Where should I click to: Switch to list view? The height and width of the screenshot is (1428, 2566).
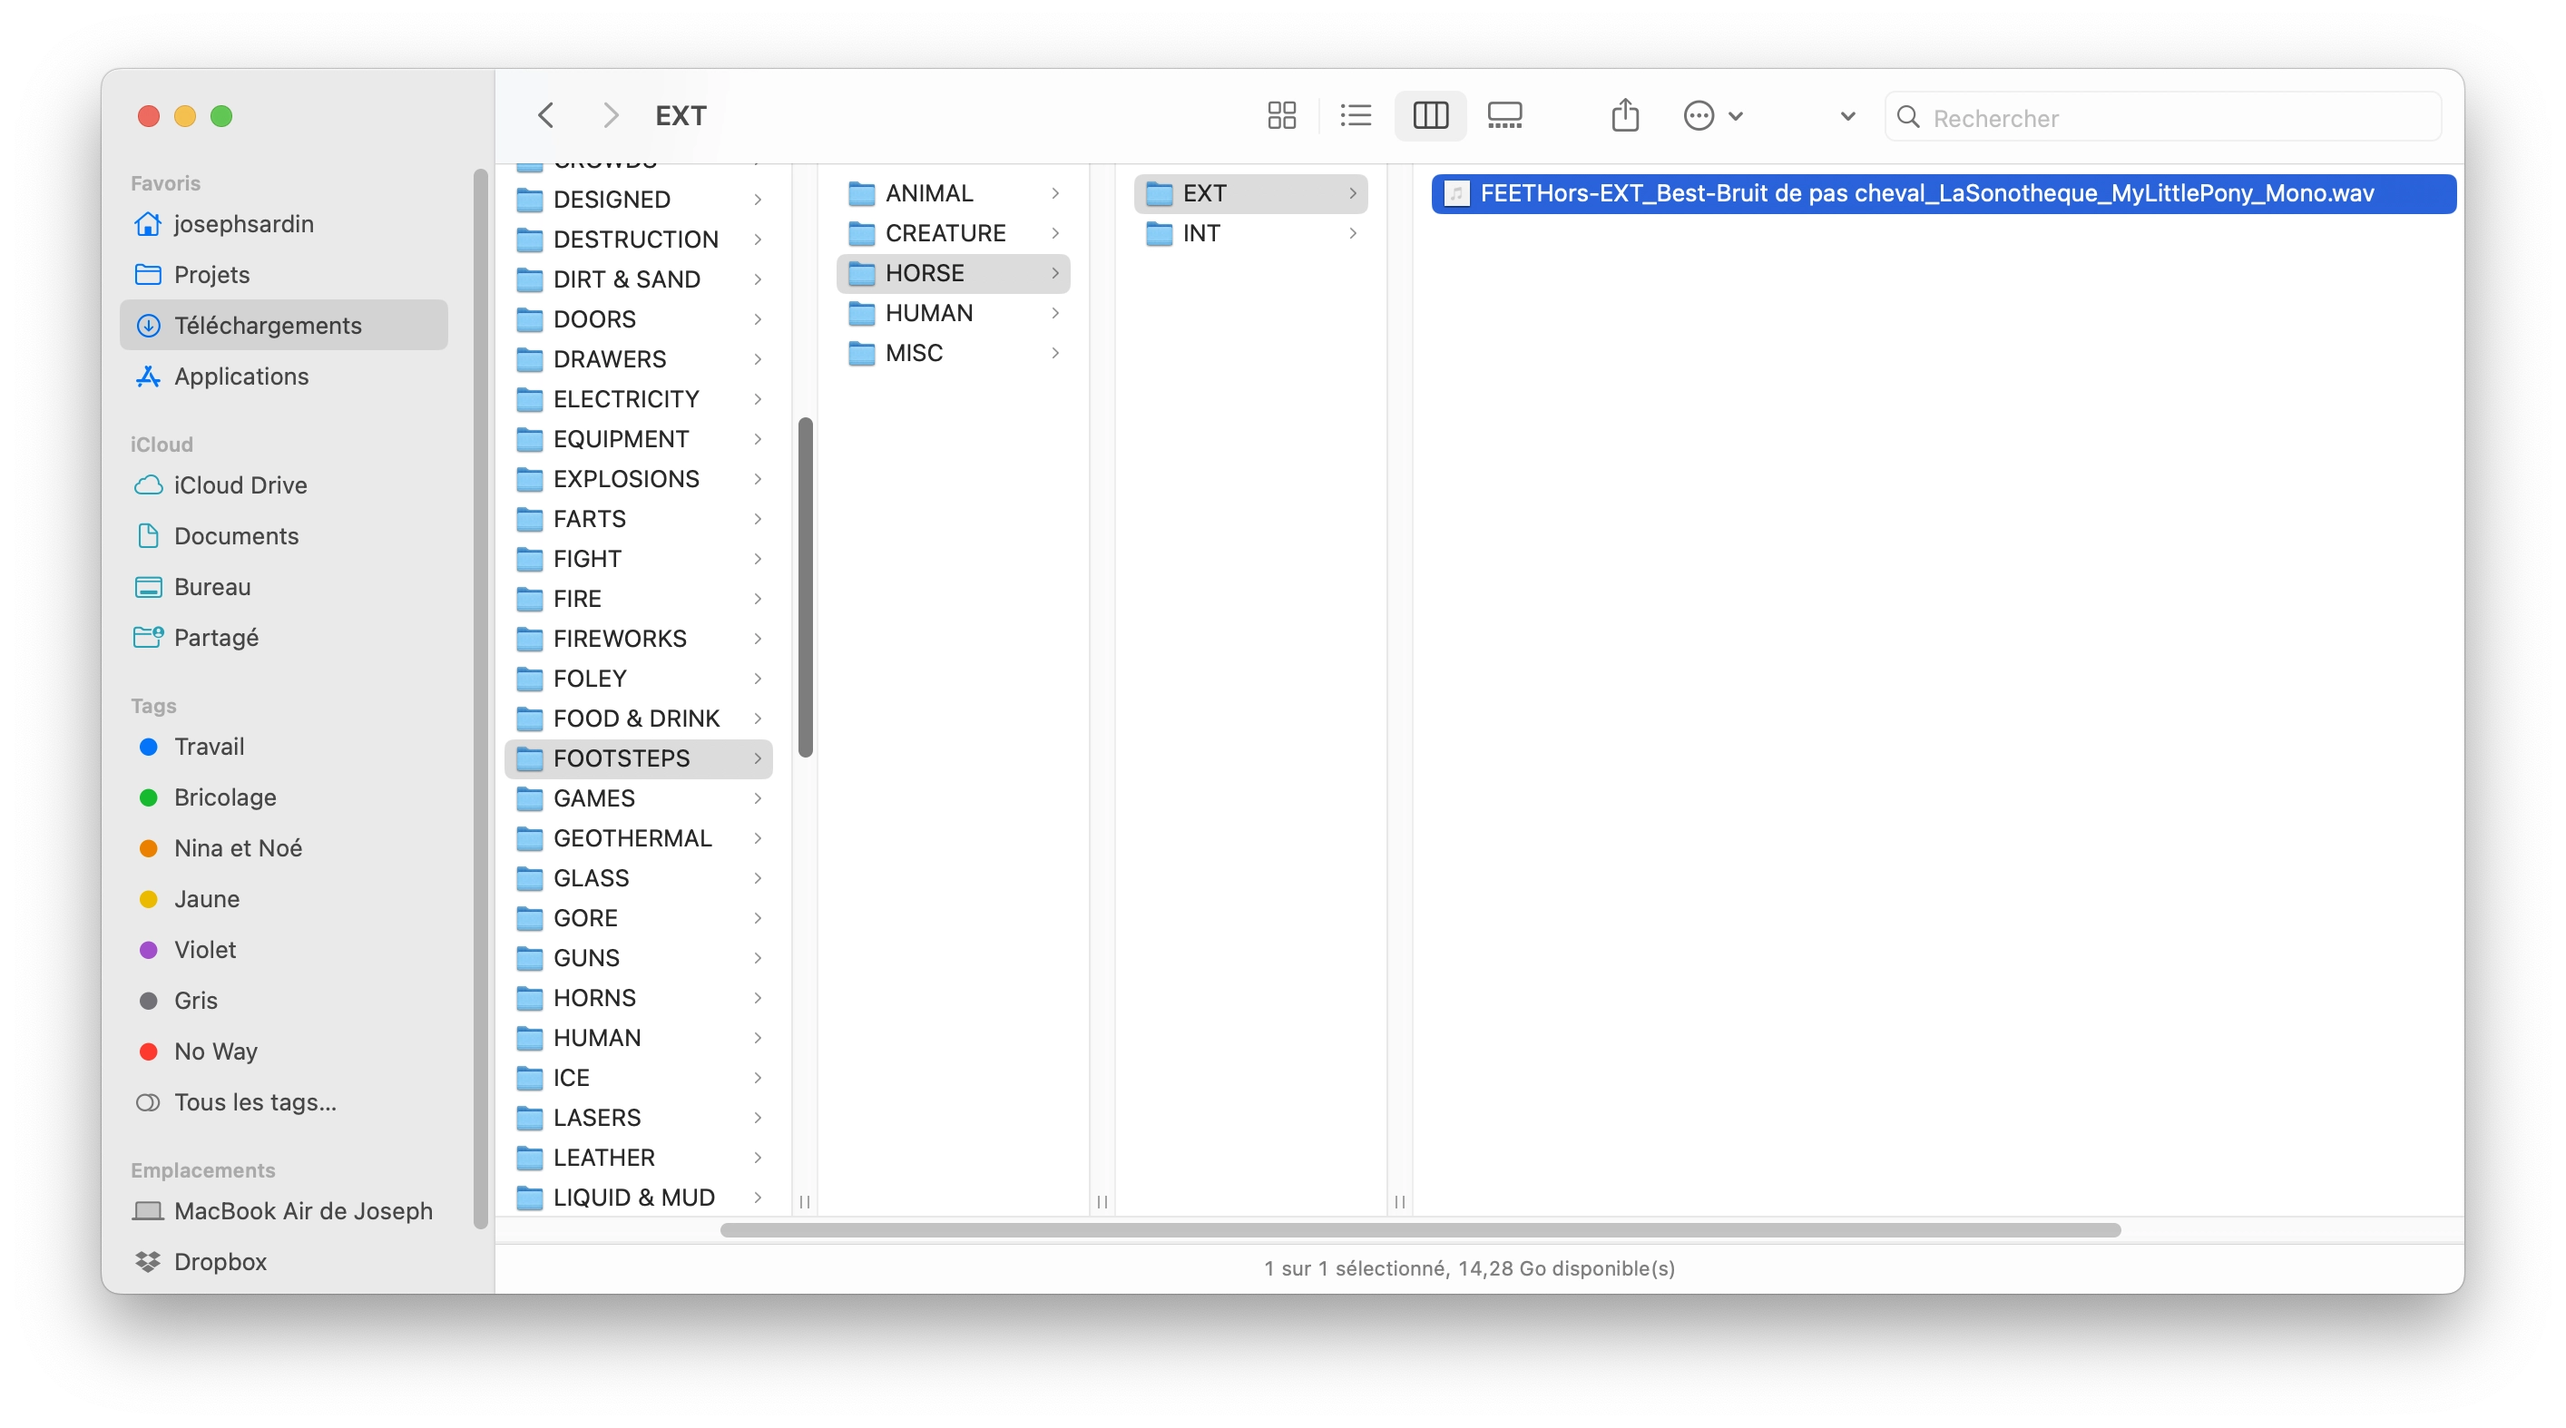[x=1355, y=115]
